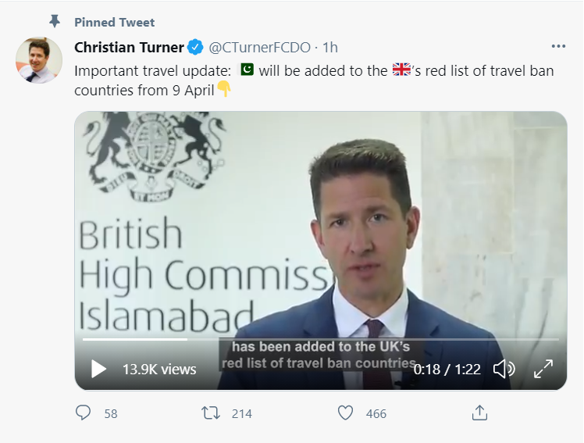
Task: Like the tweet with the heart icon
Action: 346,413
